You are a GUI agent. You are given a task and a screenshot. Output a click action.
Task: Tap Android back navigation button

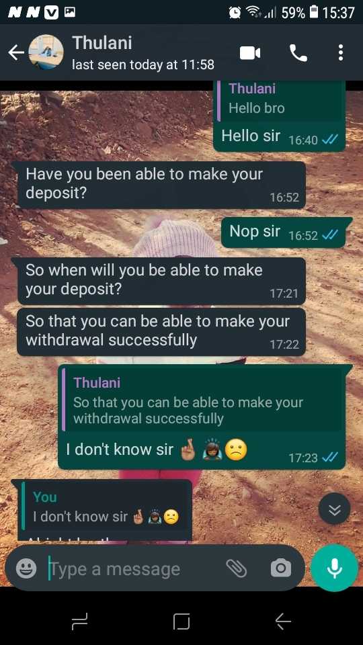click(283, 621)
